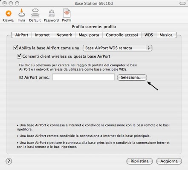The width and height of the screenshot is (188, 170).
Task: Toggle Consenti client wireless checkbox
Action: tap(19, 56)
